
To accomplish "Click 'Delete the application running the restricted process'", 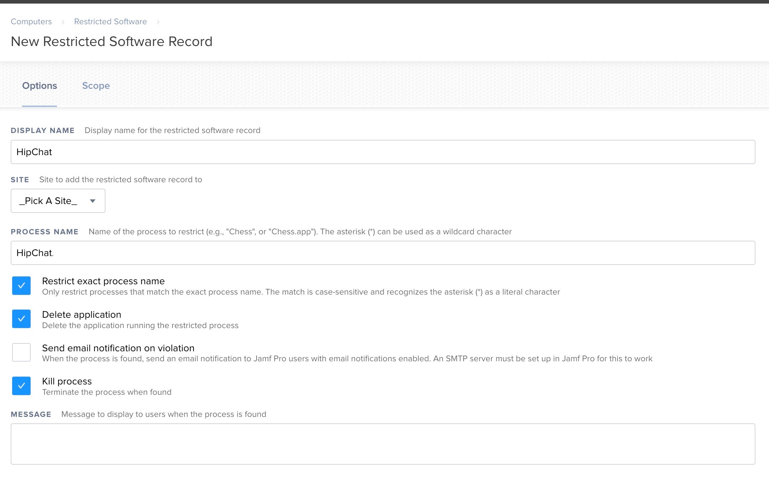I will click(x=140, y=326).
